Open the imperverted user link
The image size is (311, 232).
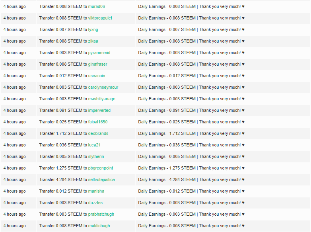(x=99, y=110)
